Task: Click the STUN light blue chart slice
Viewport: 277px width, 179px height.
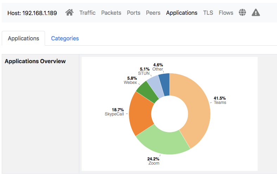Action: tap(156, 86)
